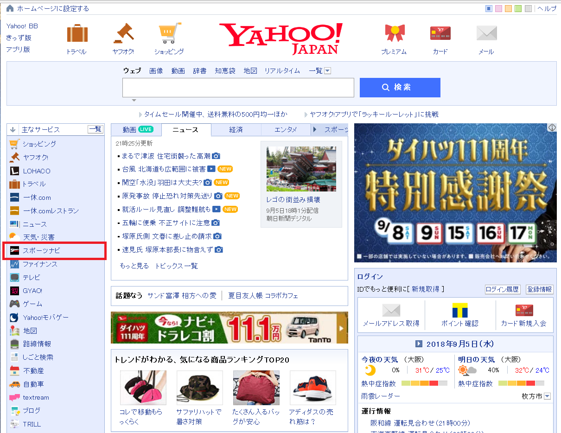Click the Yahoo!モバゲー sidebar icon
561x433 pixels.
coord(14,318)
